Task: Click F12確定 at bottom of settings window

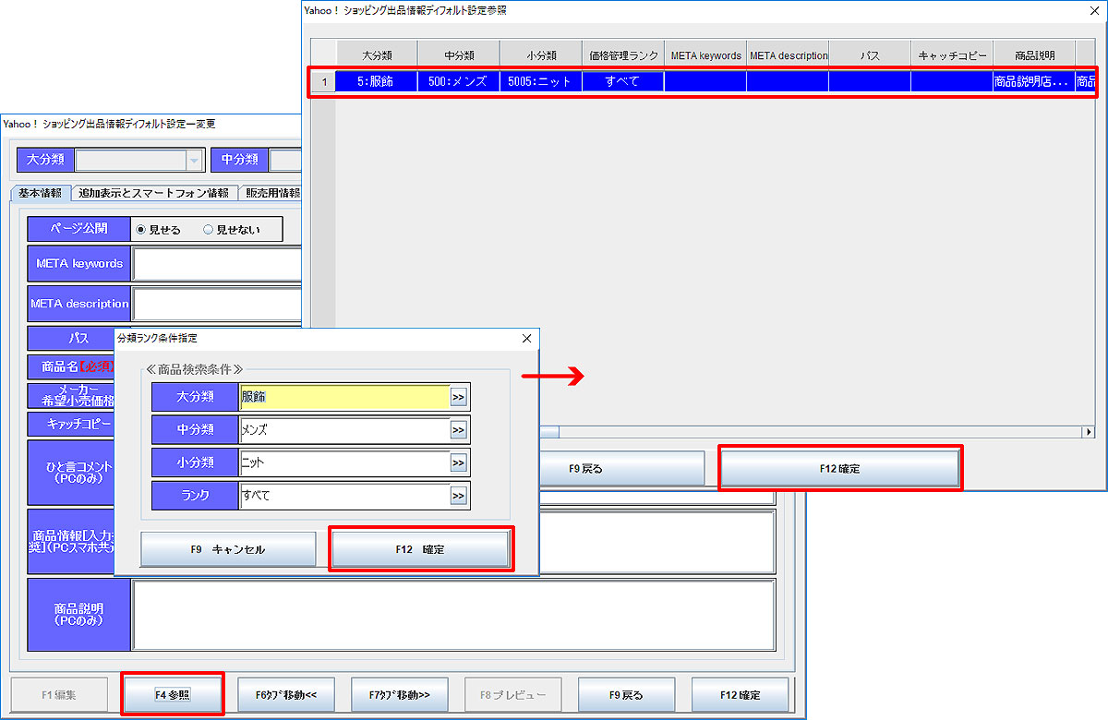Action: pos(741,694)
